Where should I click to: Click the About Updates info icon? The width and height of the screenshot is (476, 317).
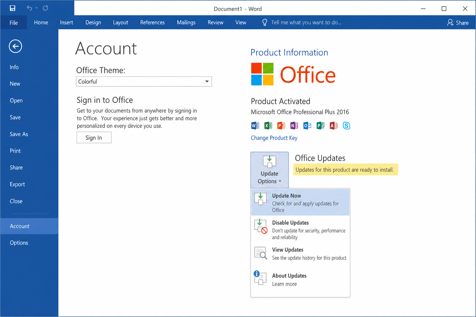coord(260,278)
